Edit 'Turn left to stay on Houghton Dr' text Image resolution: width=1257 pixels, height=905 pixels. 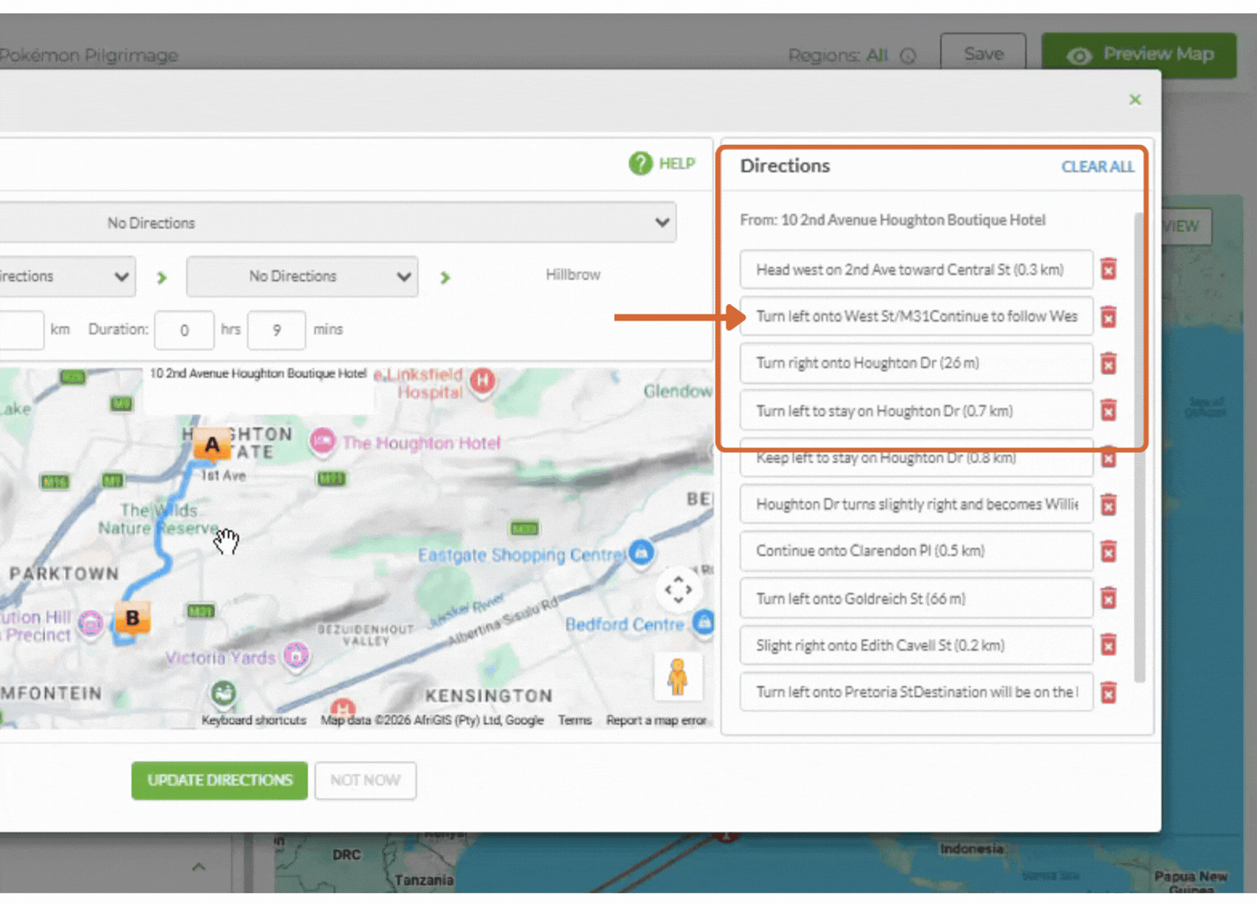[916, 411]
